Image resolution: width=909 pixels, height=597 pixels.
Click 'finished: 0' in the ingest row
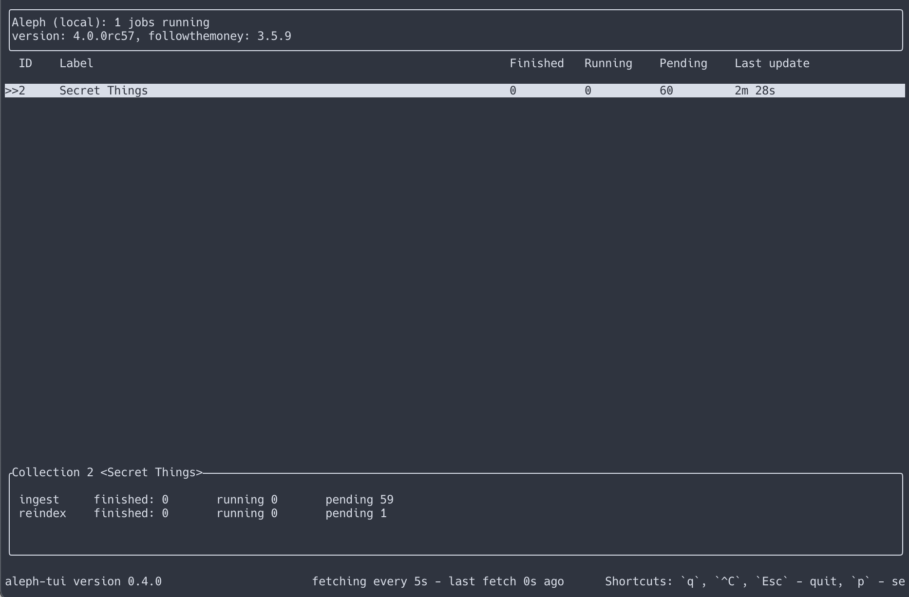click(131, 500)
